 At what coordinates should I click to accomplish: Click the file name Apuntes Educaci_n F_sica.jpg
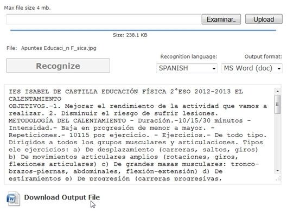pos(59,48)
